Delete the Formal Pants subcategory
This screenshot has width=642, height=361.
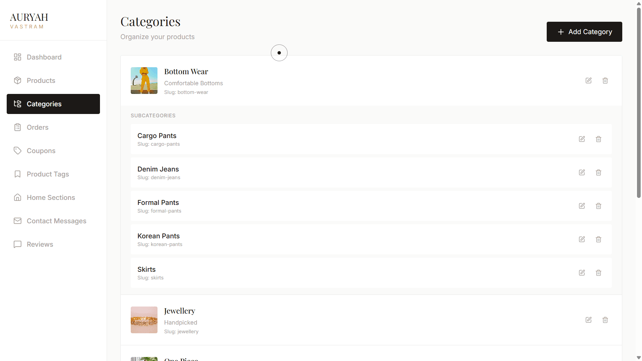pyautogui.click(x=599, y=206)
